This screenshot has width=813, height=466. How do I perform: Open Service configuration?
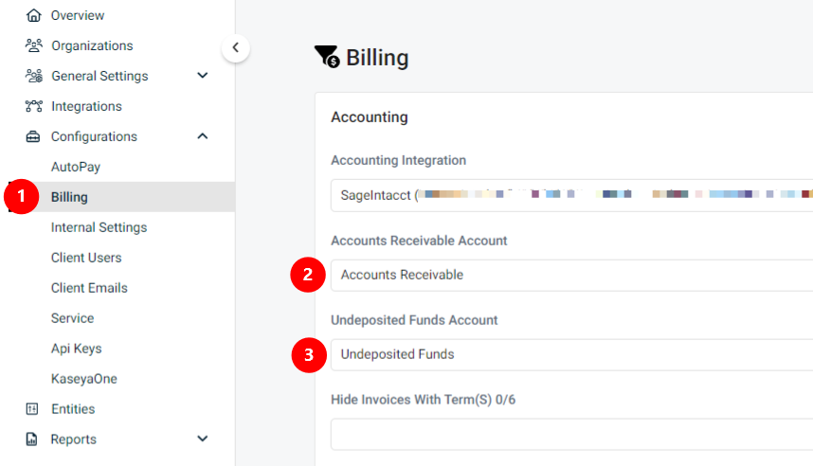coord(73,317)
